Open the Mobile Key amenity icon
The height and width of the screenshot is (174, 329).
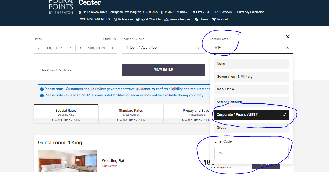click(115, 20)
